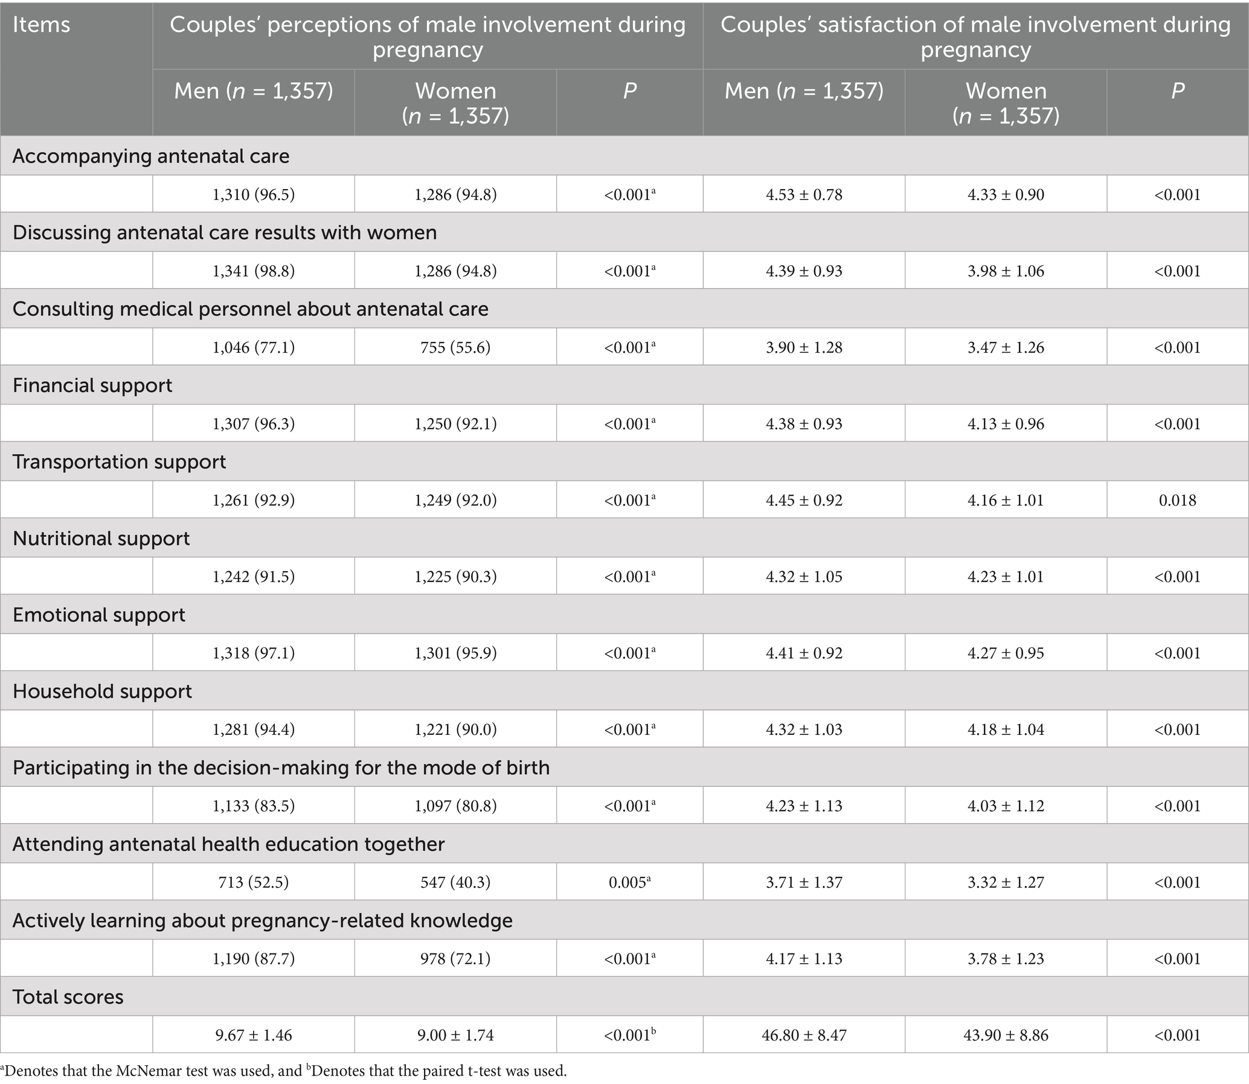Select the cell with 1,341 (98.8)
The width and height of the screenshot is (1249, 1084).
[x=254, y=271]
